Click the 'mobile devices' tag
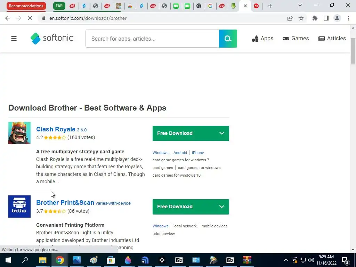The width and height of the screenshot is (356, 267). [214, 226]
